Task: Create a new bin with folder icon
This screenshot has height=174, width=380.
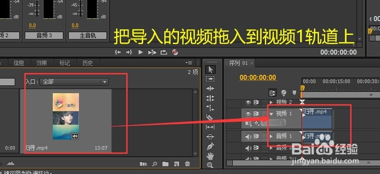Action: point(166,164)
